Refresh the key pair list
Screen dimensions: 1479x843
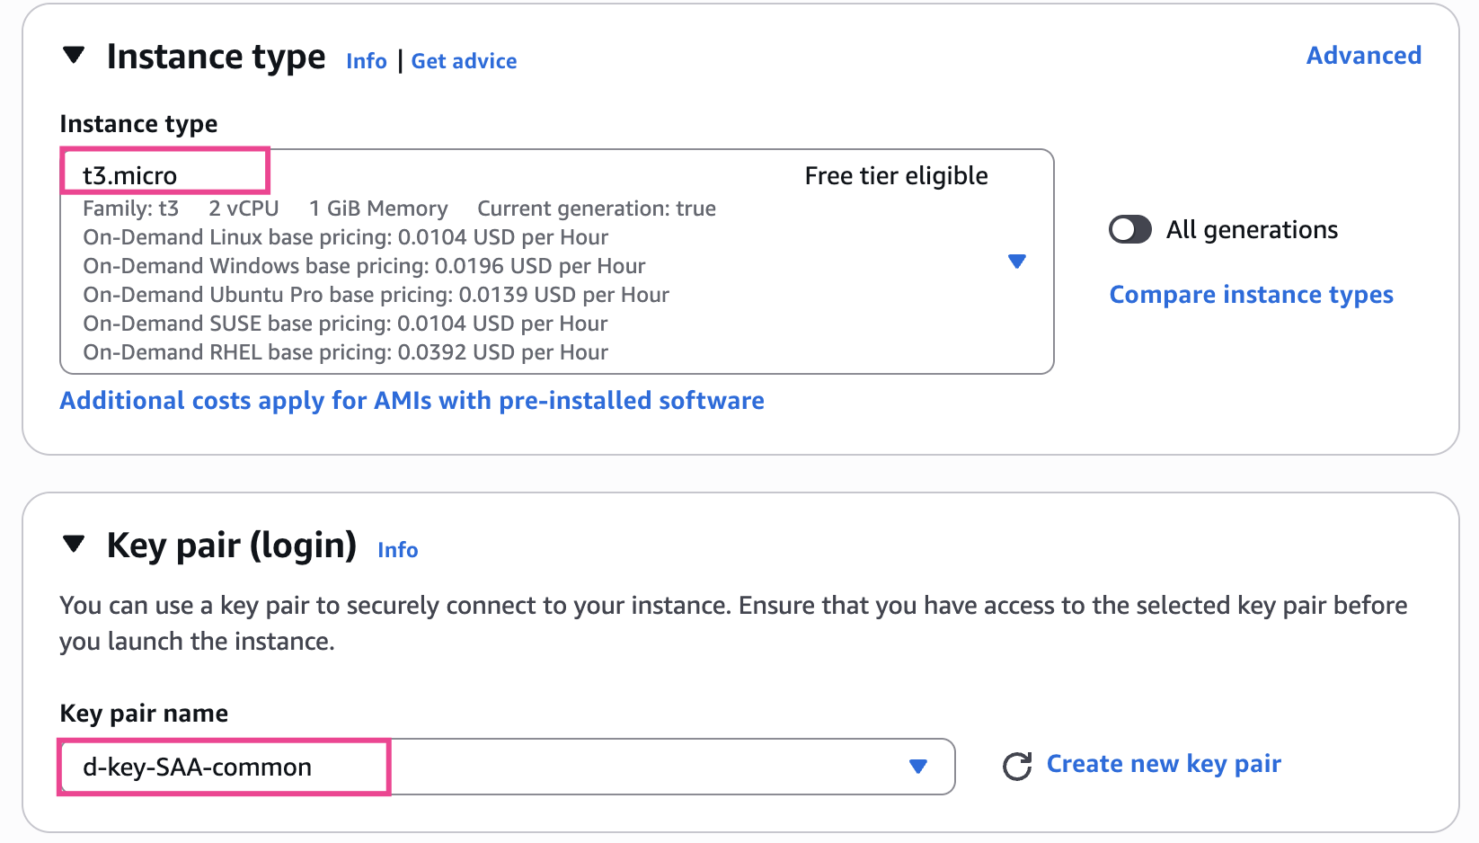click(x=1016, y=766)
